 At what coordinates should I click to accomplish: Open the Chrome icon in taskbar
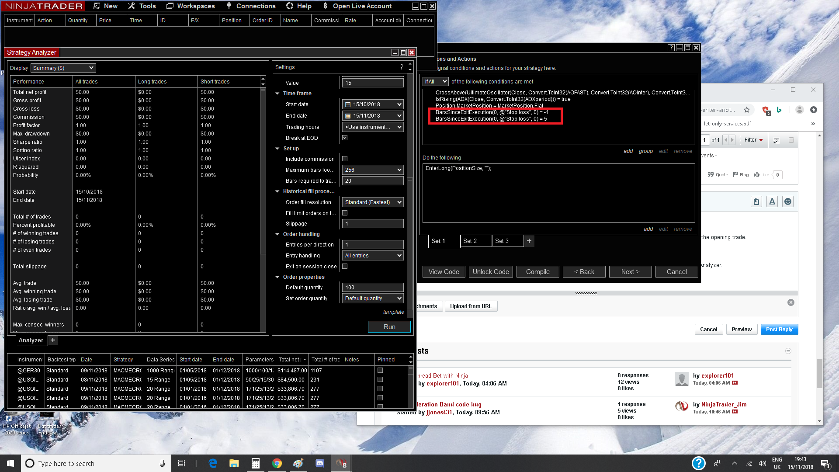[x=277, y=463]
